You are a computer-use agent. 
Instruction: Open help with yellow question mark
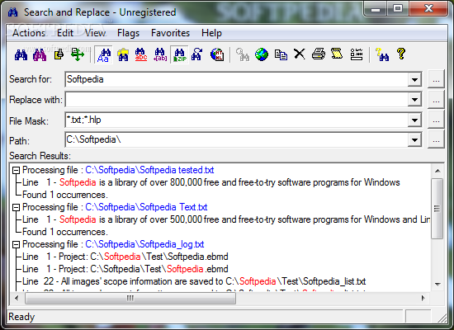pyautogui.click(x=401, y=54)
